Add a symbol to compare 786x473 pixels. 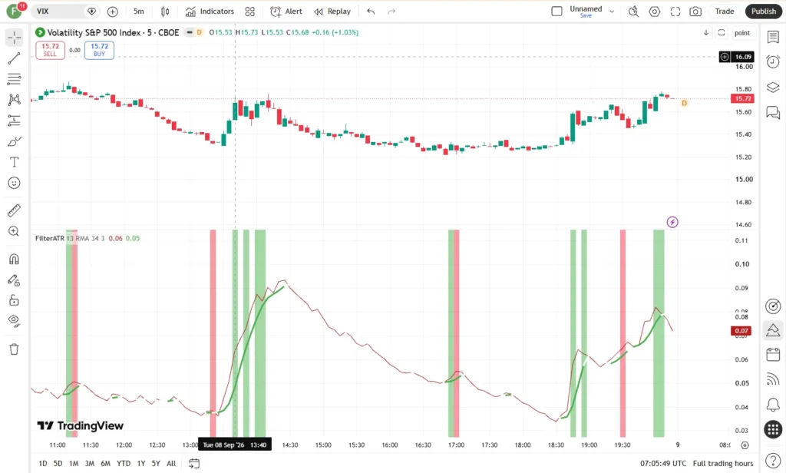tap(113, 11)
